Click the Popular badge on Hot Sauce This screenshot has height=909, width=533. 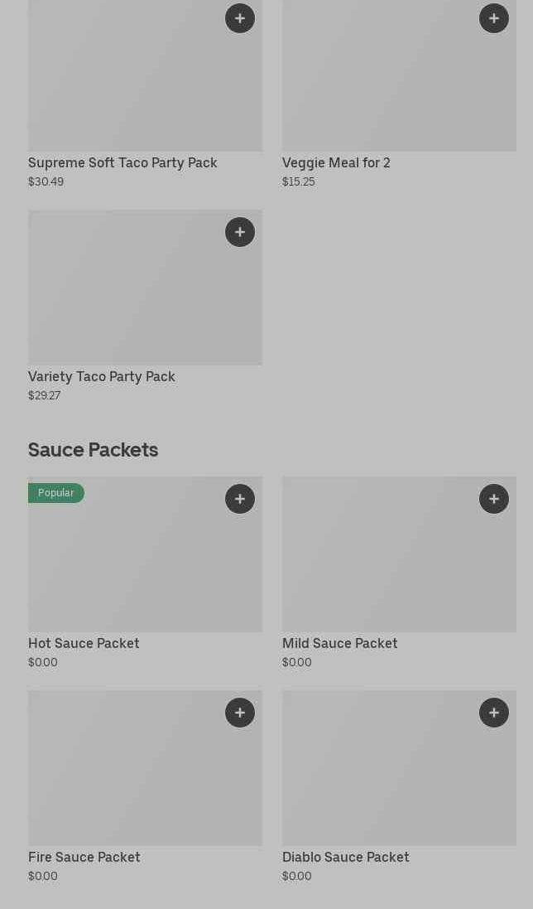point(56,493)
